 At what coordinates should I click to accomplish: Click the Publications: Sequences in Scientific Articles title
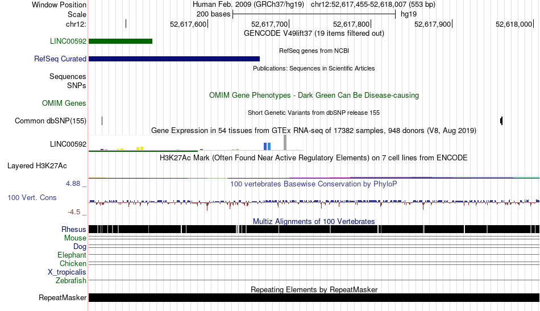pyautogui.click(x=314, y=69)
